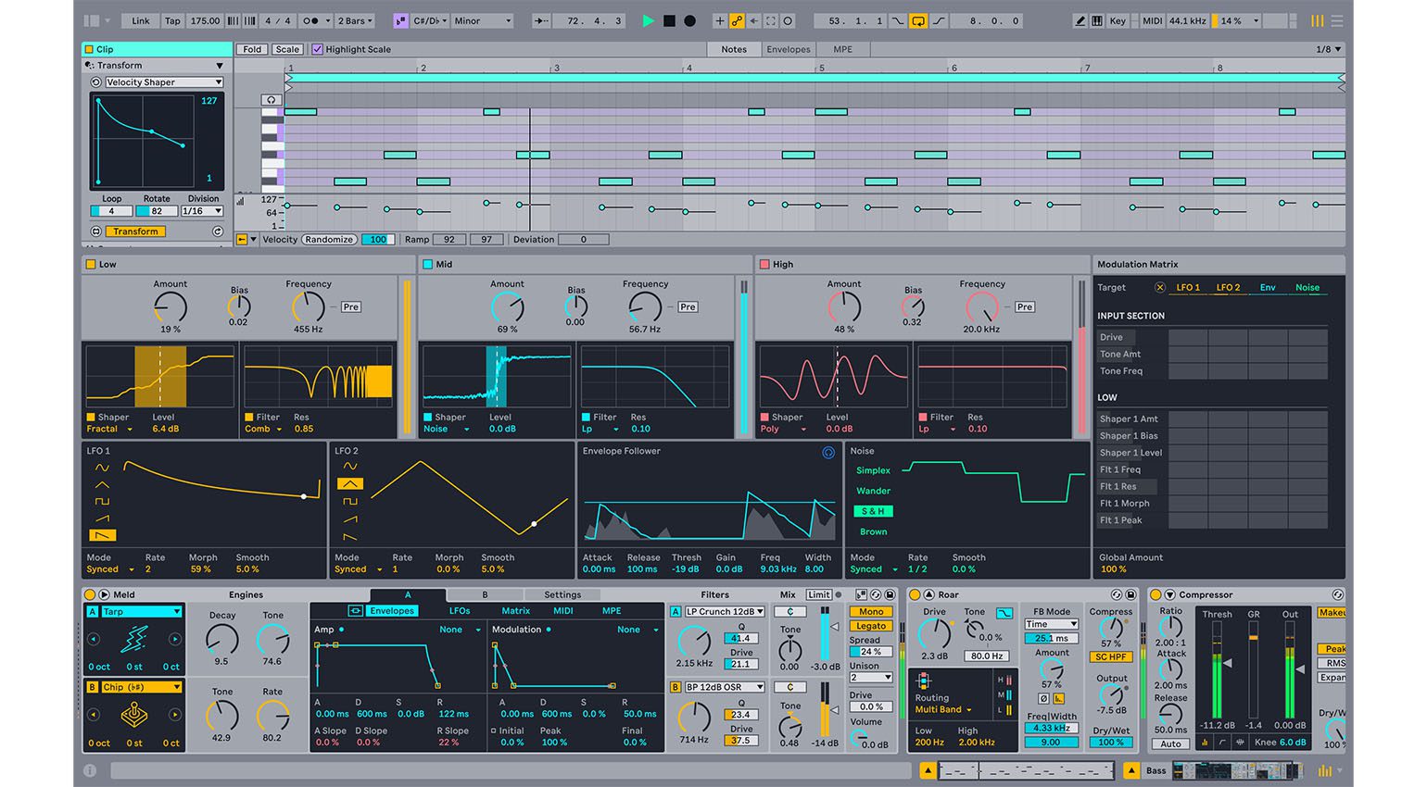1427x787 pixels.
Task: Stop playback with the Stop button
Action: tap(669, 20)
